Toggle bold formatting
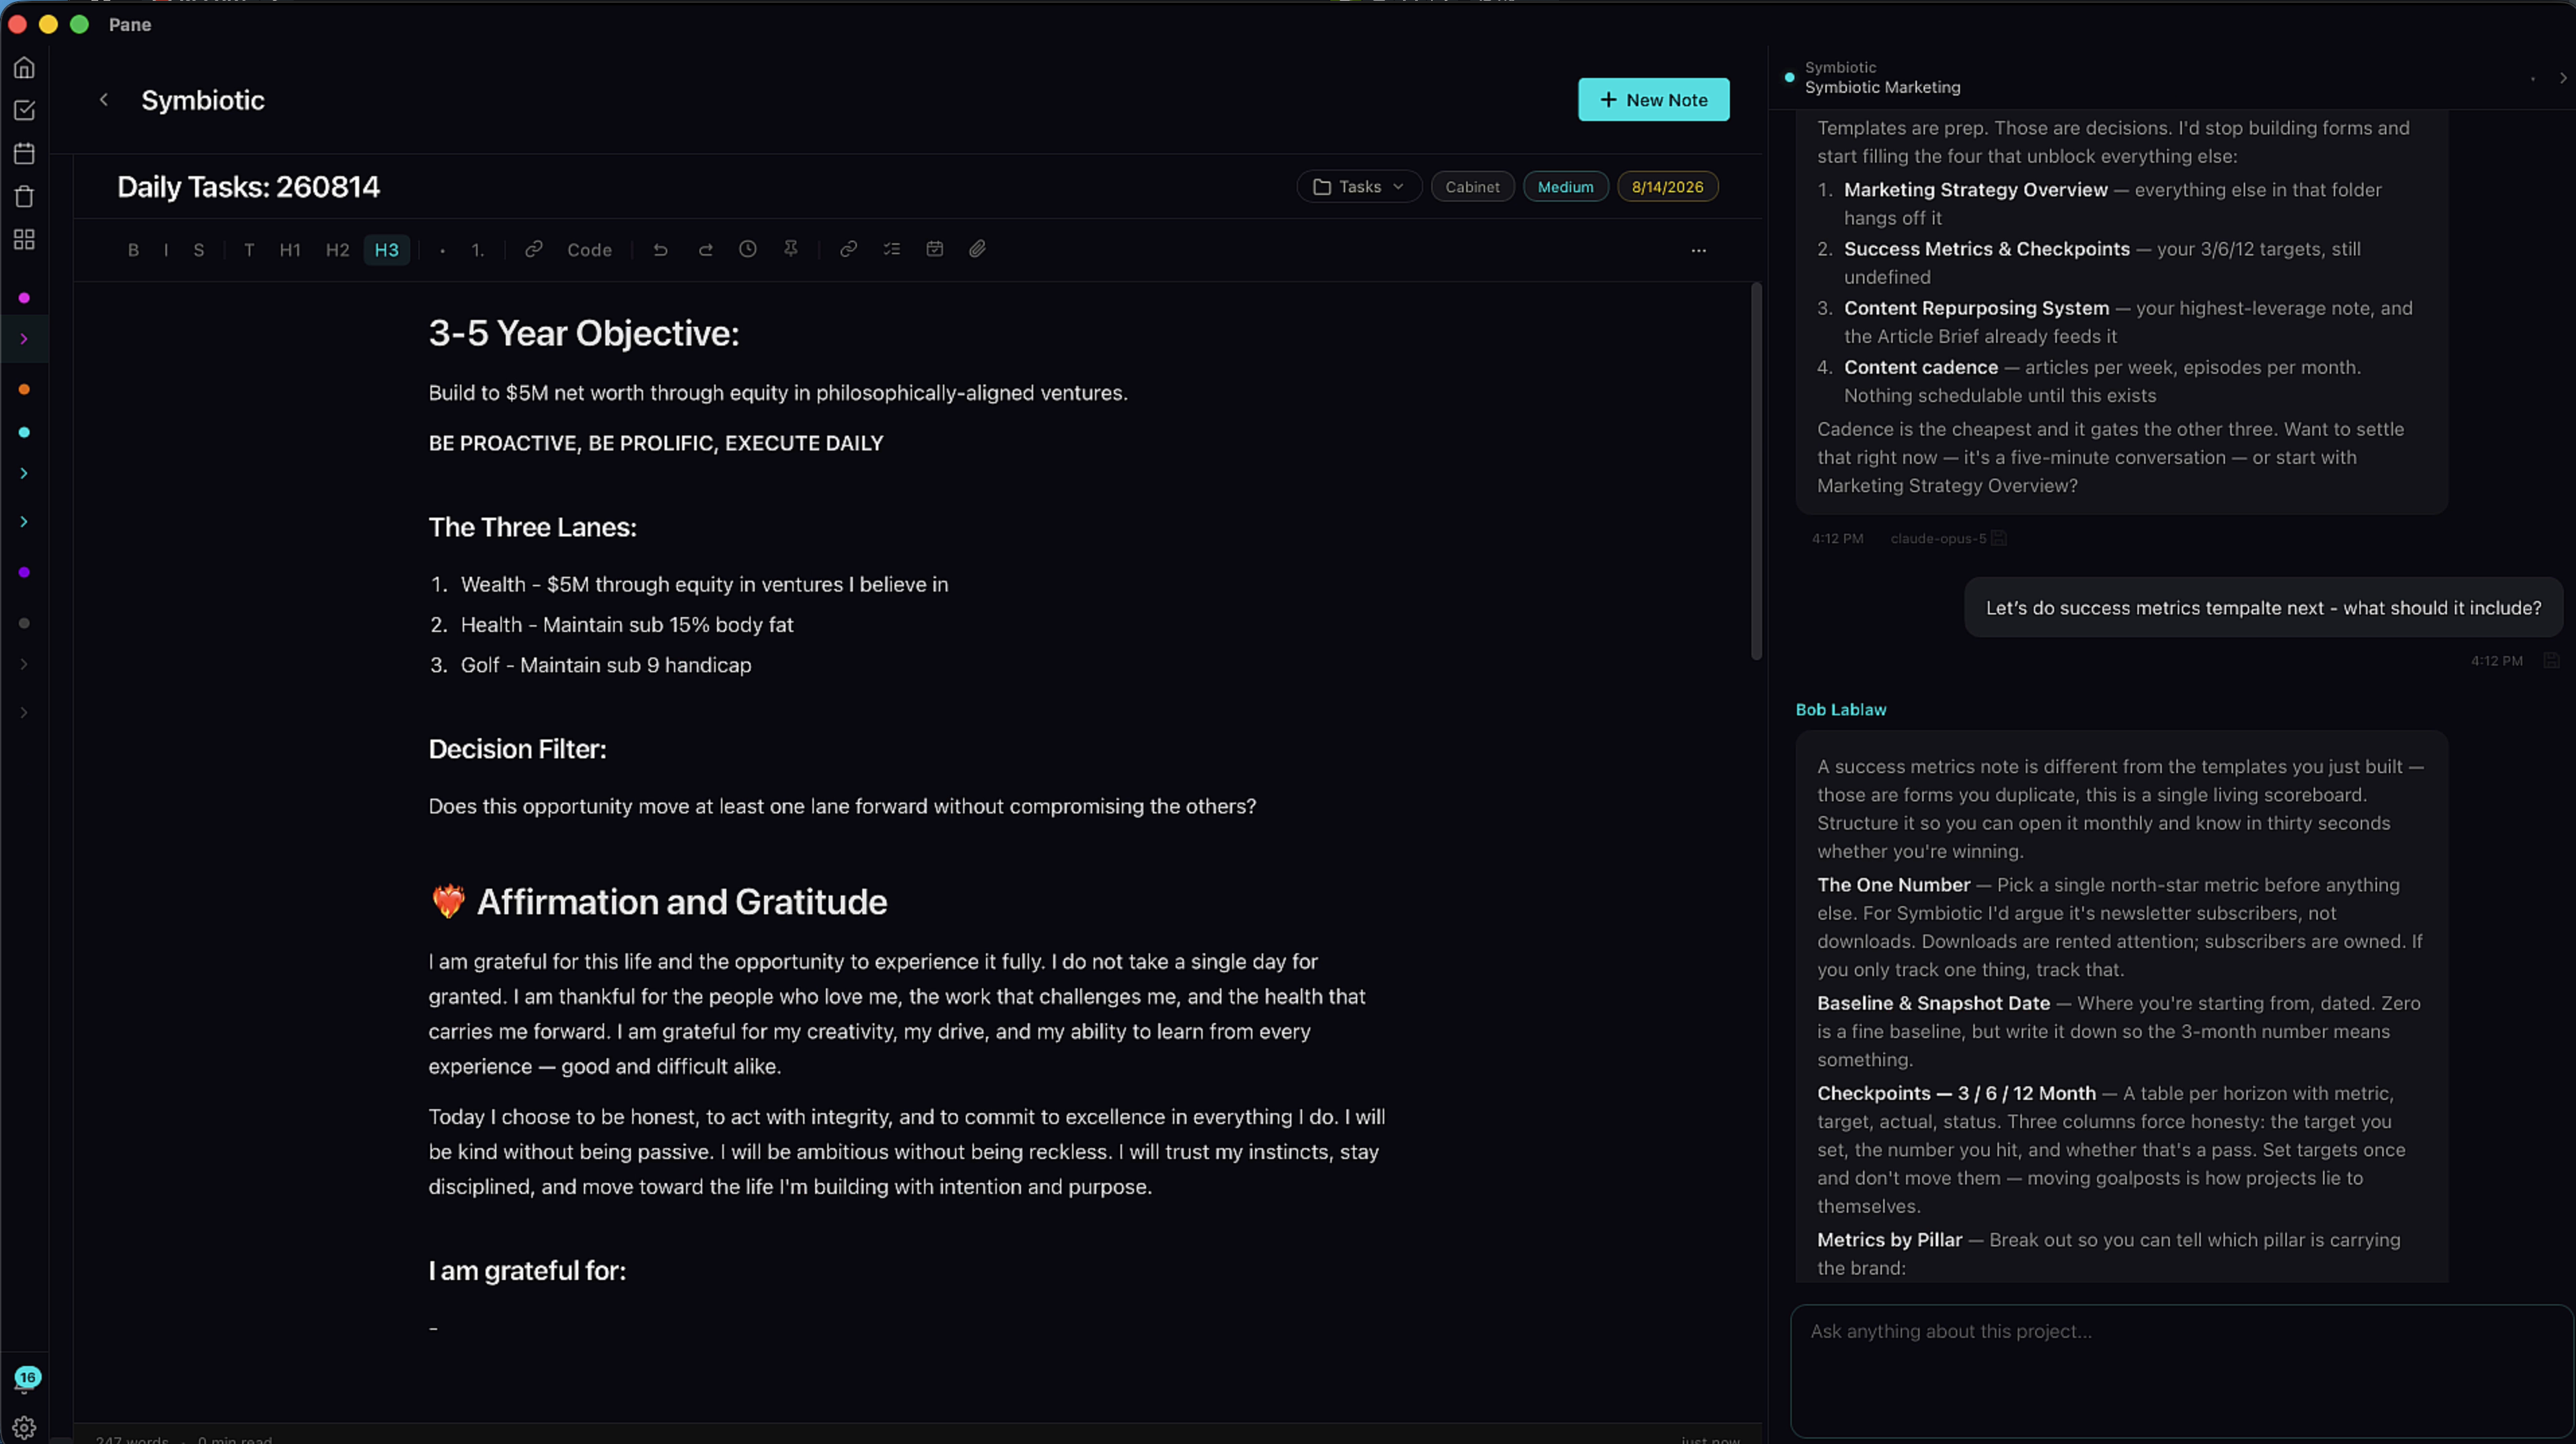The width and height of the screenshot is (2576, 1444). tap(133, 250)
